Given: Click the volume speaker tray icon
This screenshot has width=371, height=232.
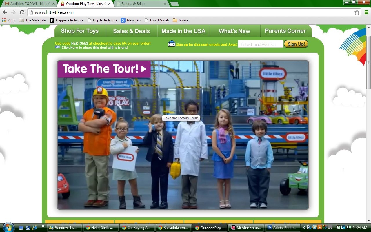Looking at the screenshot, I should tap(348, 227).
